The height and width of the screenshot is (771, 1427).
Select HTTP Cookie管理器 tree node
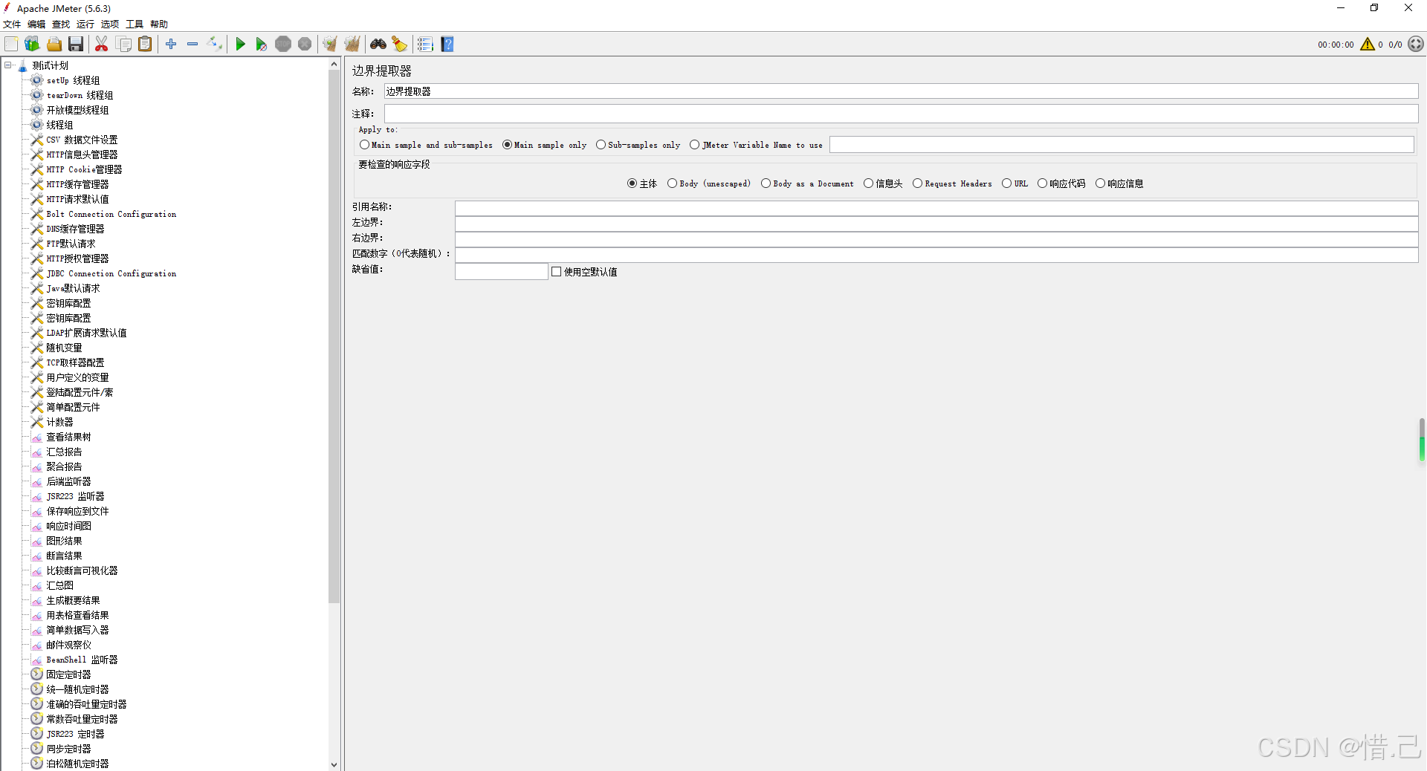84,169
